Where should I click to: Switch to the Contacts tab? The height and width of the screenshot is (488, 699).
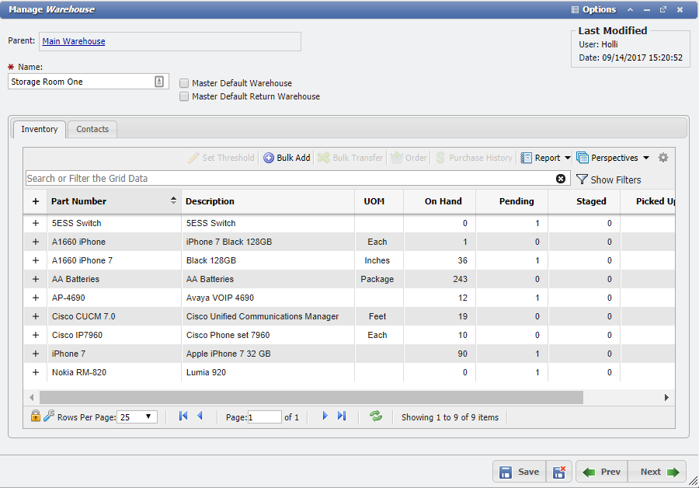(x=92, y=129)
